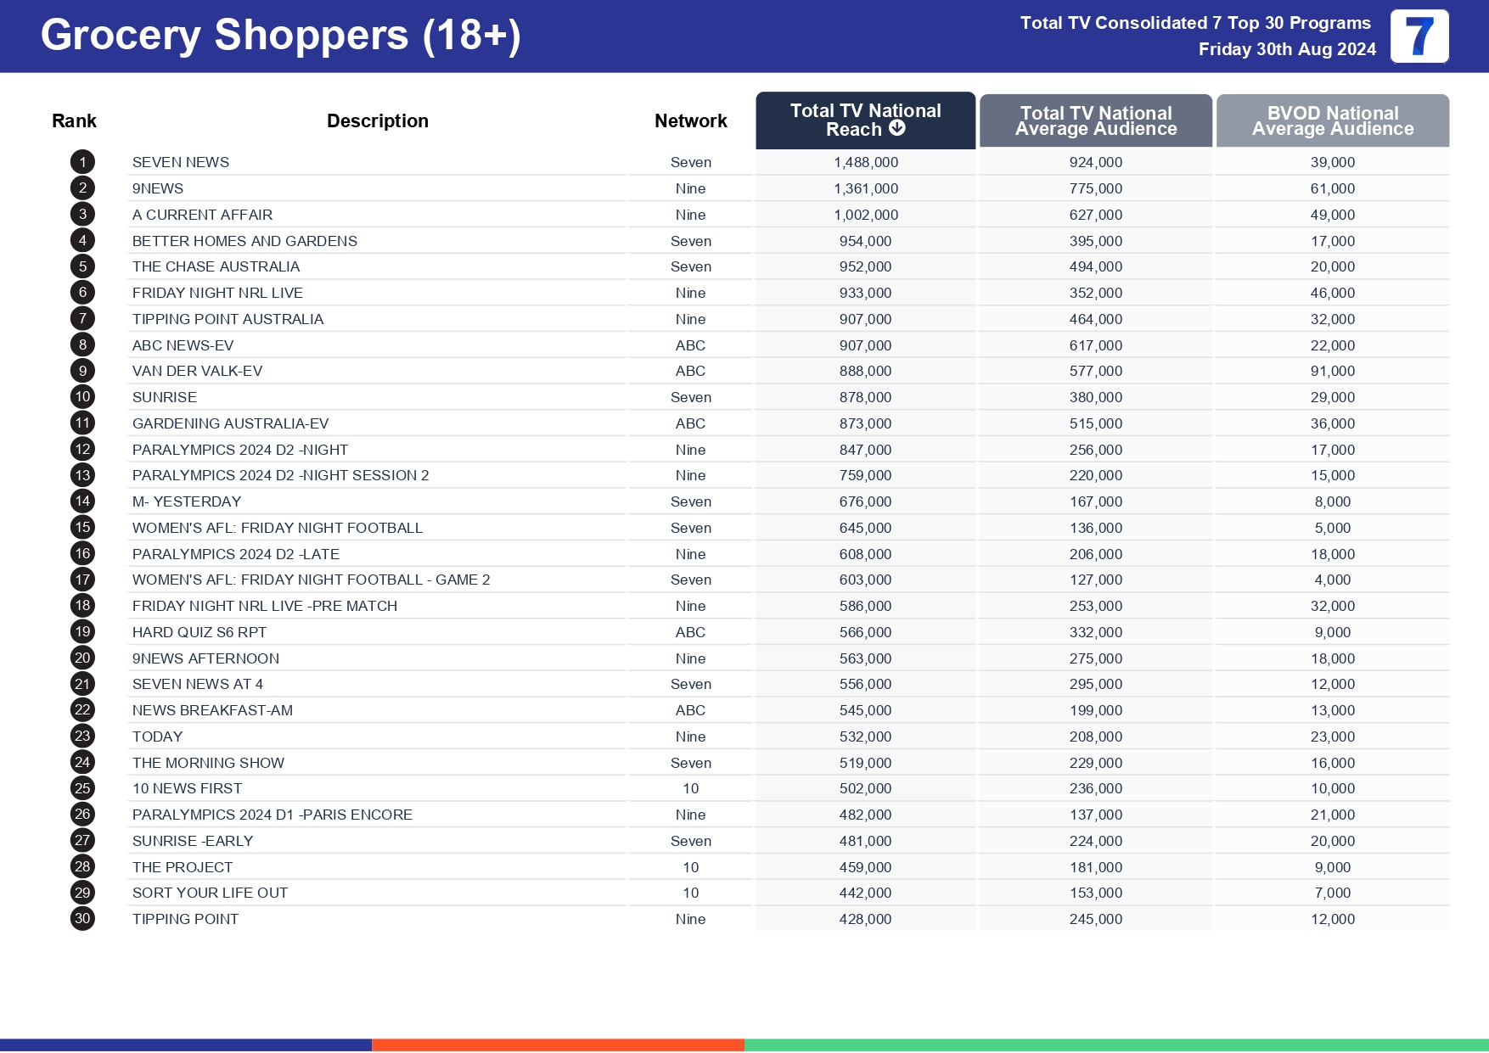The image size is (1489, 1053).
Task: Click Grocery Shoppers (18+) title
Action: [280, 36]
